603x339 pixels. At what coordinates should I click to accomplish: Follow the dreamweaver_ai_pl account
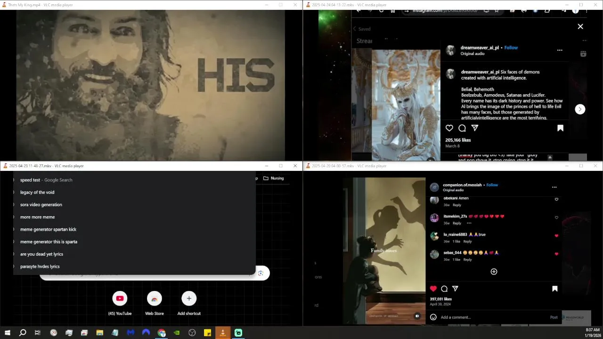[x=511, y=48]
